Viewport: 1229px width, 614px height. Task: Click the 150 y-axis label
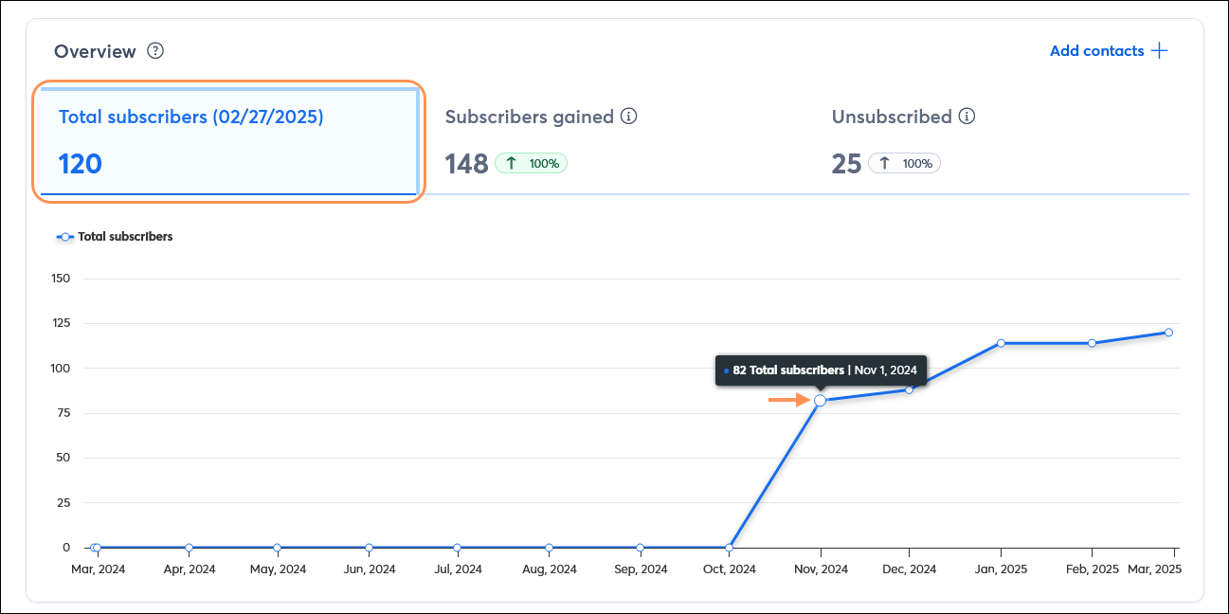(x=61, y=279)
